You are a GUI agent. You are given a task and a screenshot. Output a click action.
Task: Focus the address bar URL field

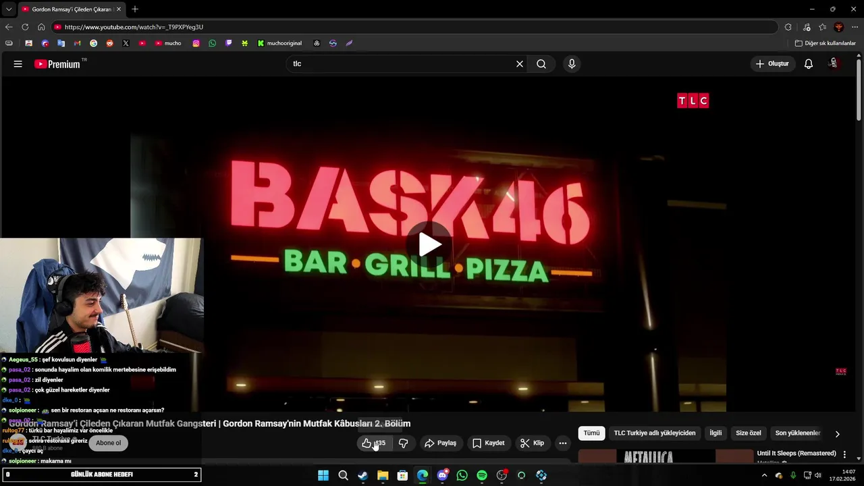click(415, 27)
